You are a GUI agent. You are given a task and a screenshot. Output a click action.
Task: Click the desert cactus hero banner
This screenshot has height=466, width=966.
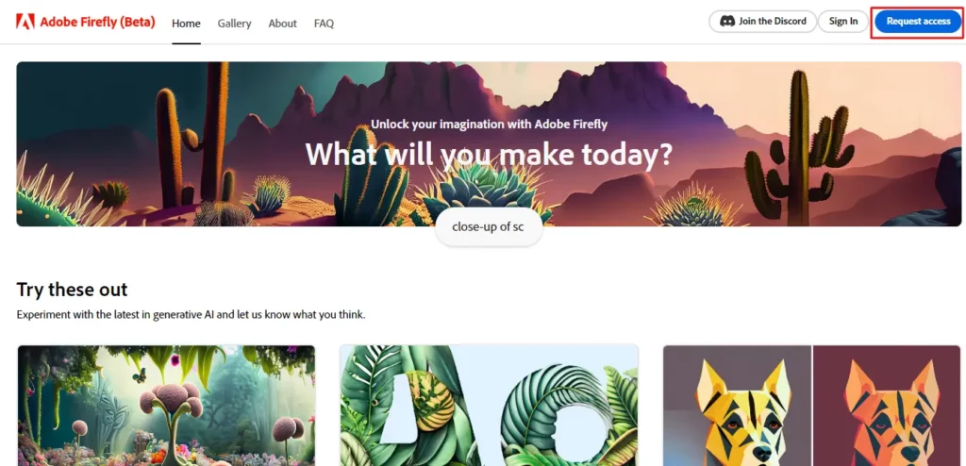(x=489, y=143)
